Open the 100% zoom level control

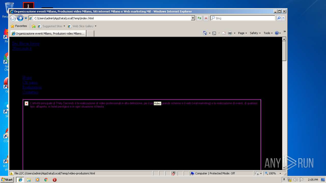point(271,173)
